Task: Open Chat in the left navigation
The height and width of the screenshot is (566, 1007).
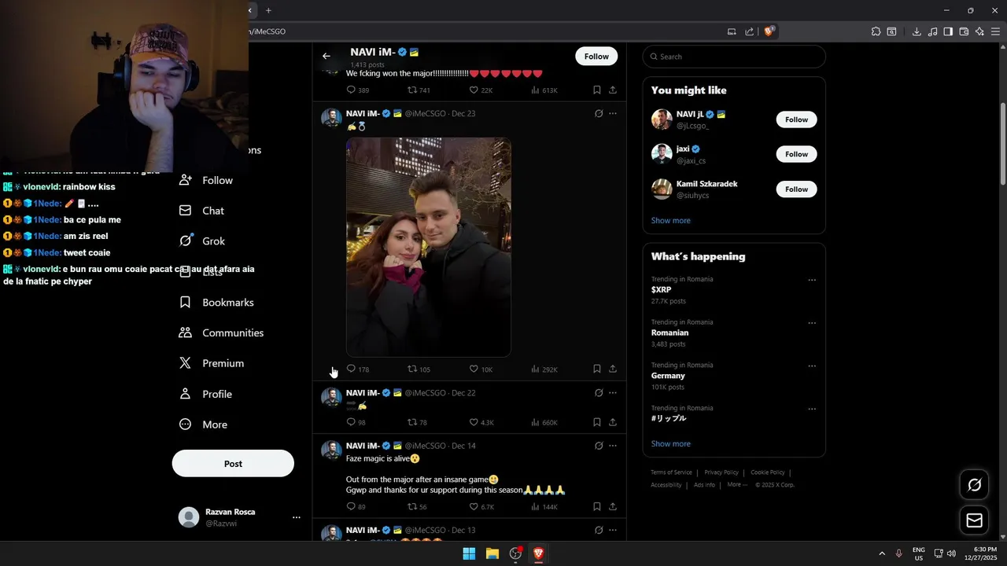Action: (201, 211)
